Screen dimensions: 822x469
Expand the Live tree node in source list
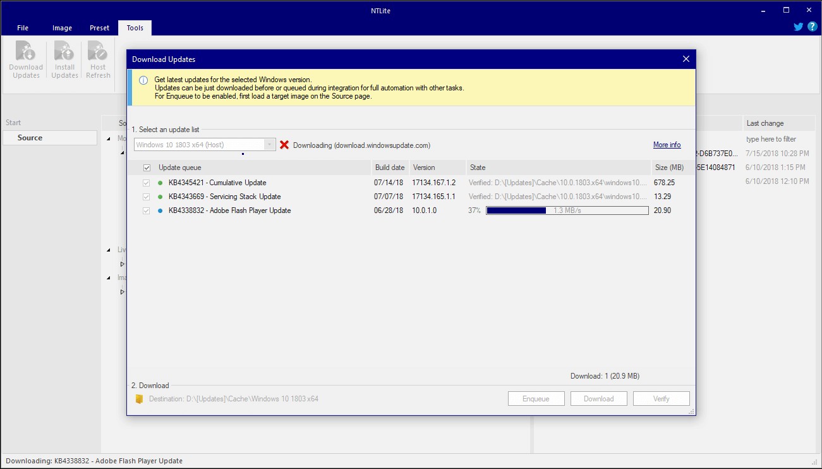[109, 250]
